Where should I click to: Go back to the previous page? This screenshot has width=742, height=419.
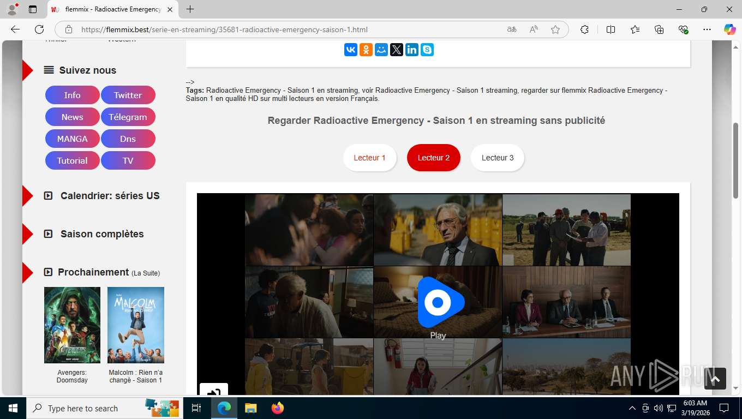pyautogui.click(x=15, y=29)
